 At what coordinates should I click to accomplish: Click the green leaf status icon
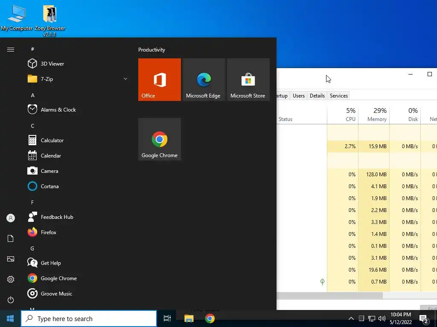322,282
